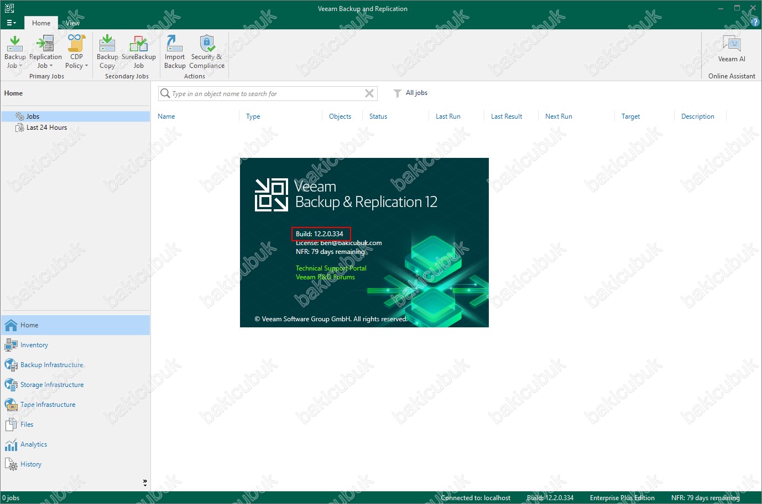This screenshot has height=504, width=762.
Task: Go to the Home navigation view
Action: pos(75,325)
